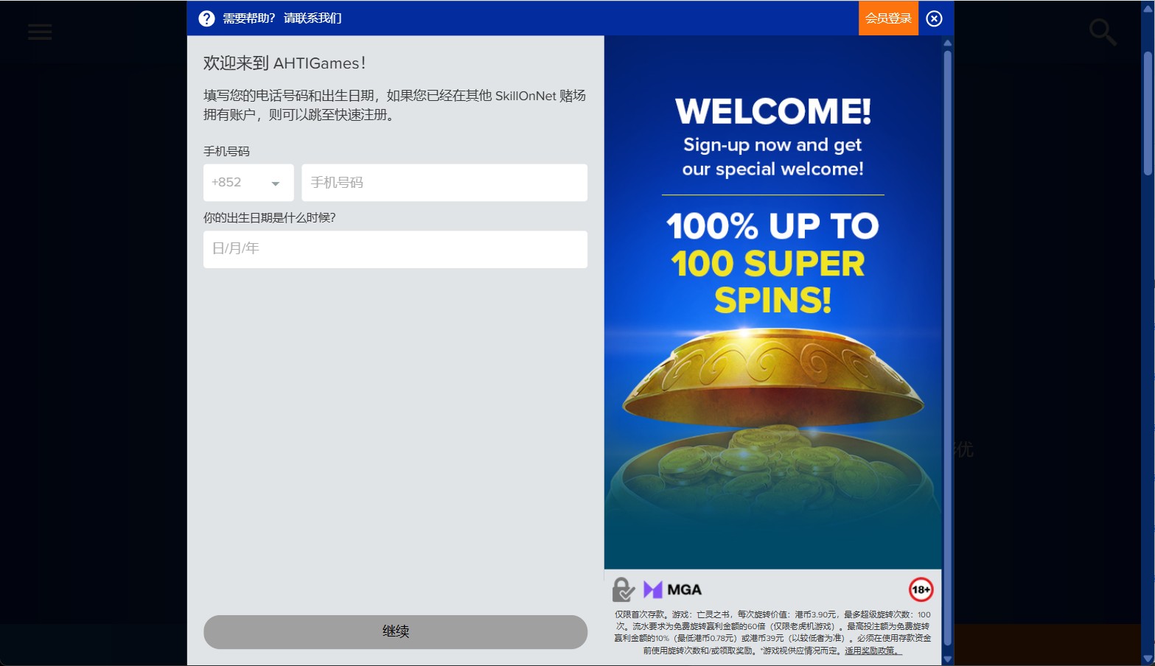Click the MGA license logo
The image size is (1155, 666).
point(672,589)
